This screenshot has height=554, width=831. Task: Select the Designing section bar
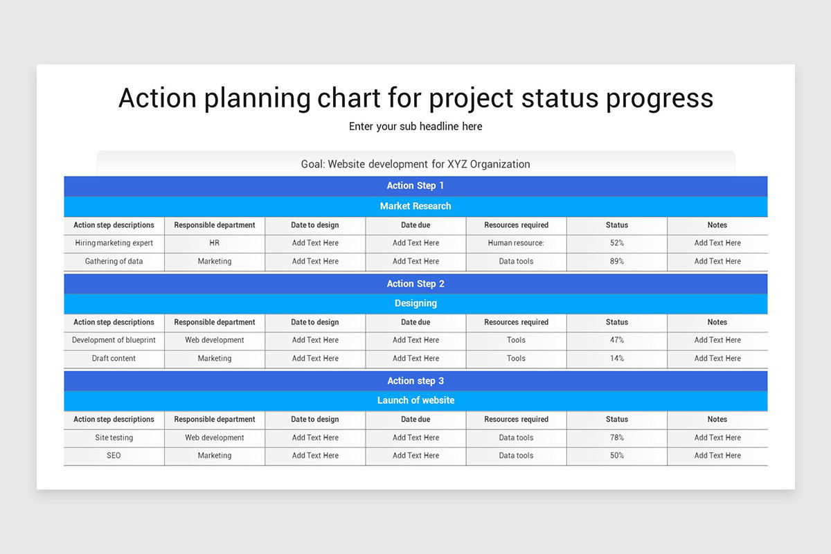[x=415, y=303]
